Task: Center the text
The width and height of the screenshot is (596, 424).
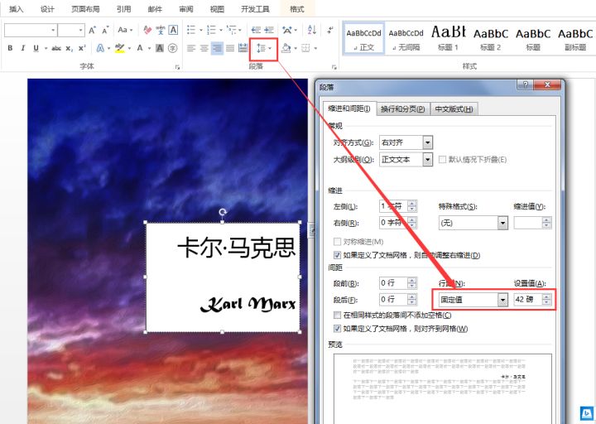Action: [x=204, y=48]
